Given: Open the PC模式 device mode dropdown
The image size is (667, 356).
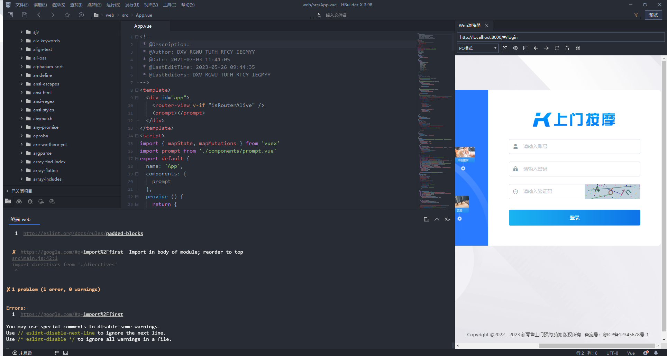Looking at the screenshot, I should [477, 48].
